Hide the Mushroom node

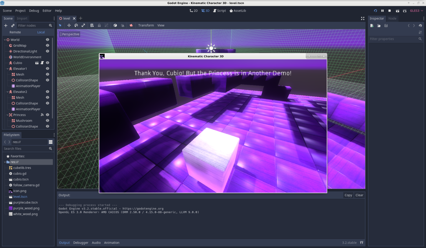(47, 121)
